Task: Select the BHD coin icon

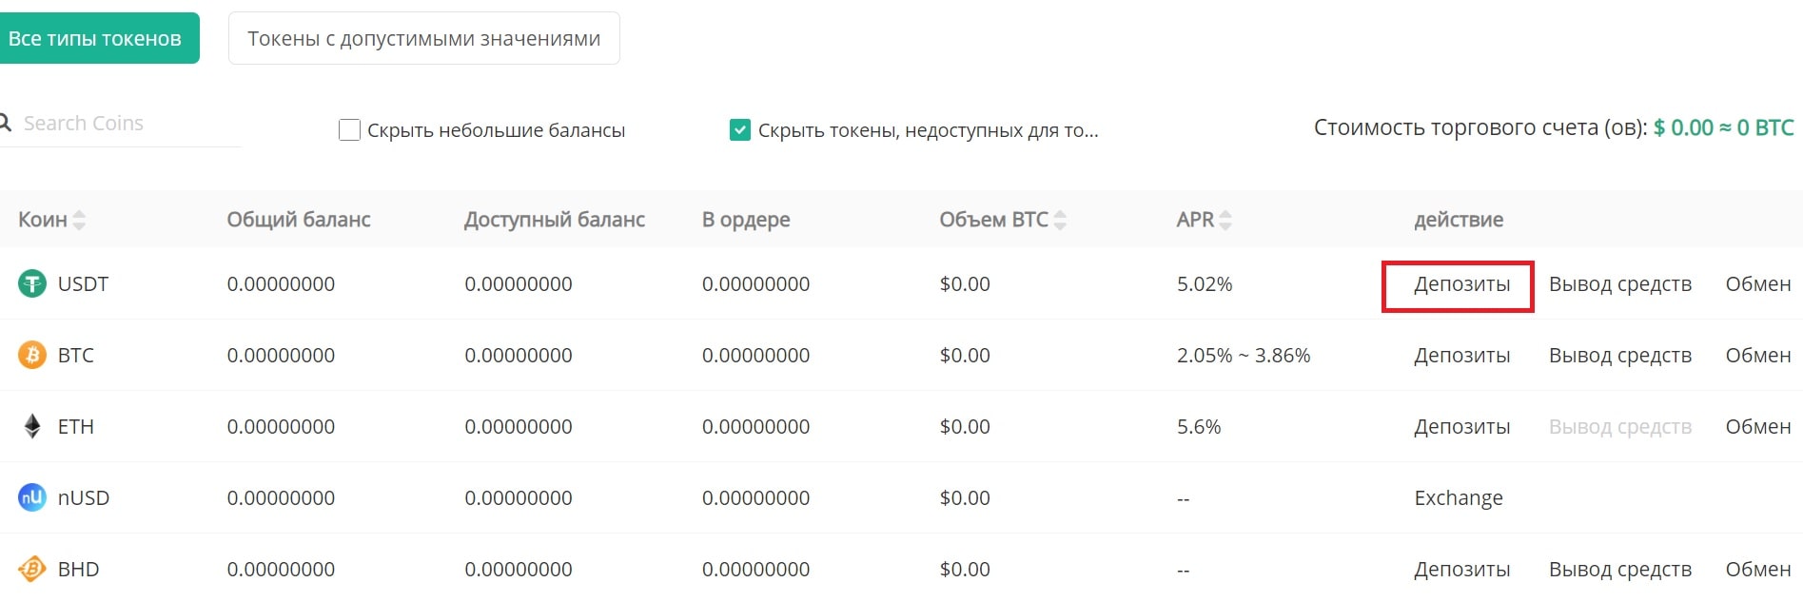Action: (x=31, y=569)
